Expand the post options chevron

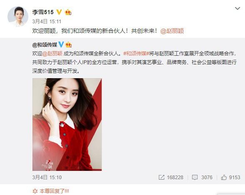point(238,8)
